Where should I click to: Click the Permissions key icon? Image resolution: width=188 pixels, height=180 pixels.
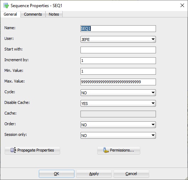coord(106,150)
